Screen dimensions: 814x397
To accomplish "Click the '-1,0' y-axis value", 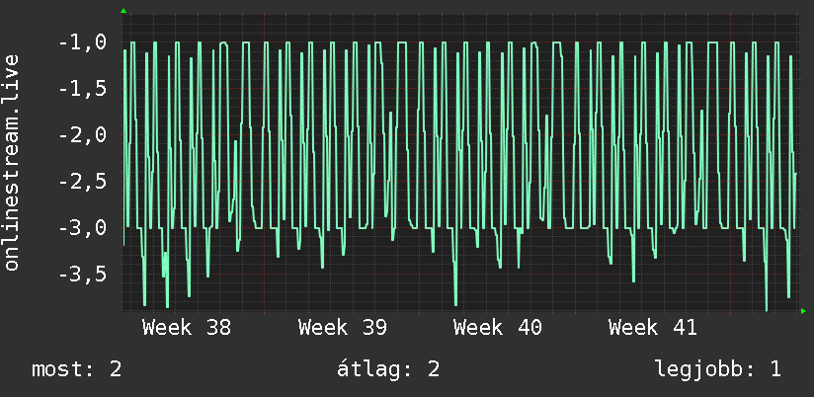I will click(x=83, y=43).
